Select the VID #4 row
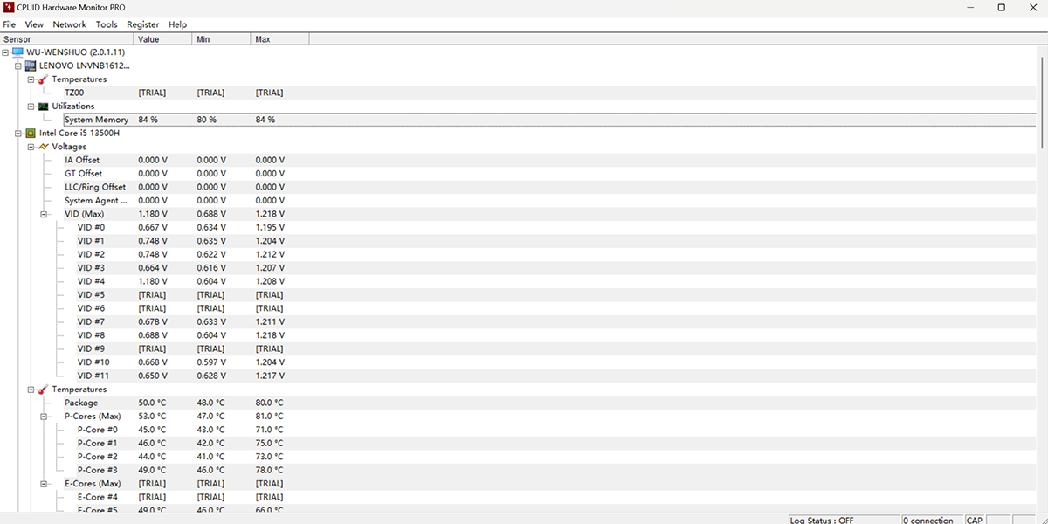1048x524 pixels. tap(556, 281)
